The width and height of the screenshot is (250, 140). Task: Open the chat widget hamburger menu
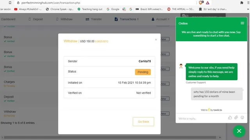coord(242,23)
